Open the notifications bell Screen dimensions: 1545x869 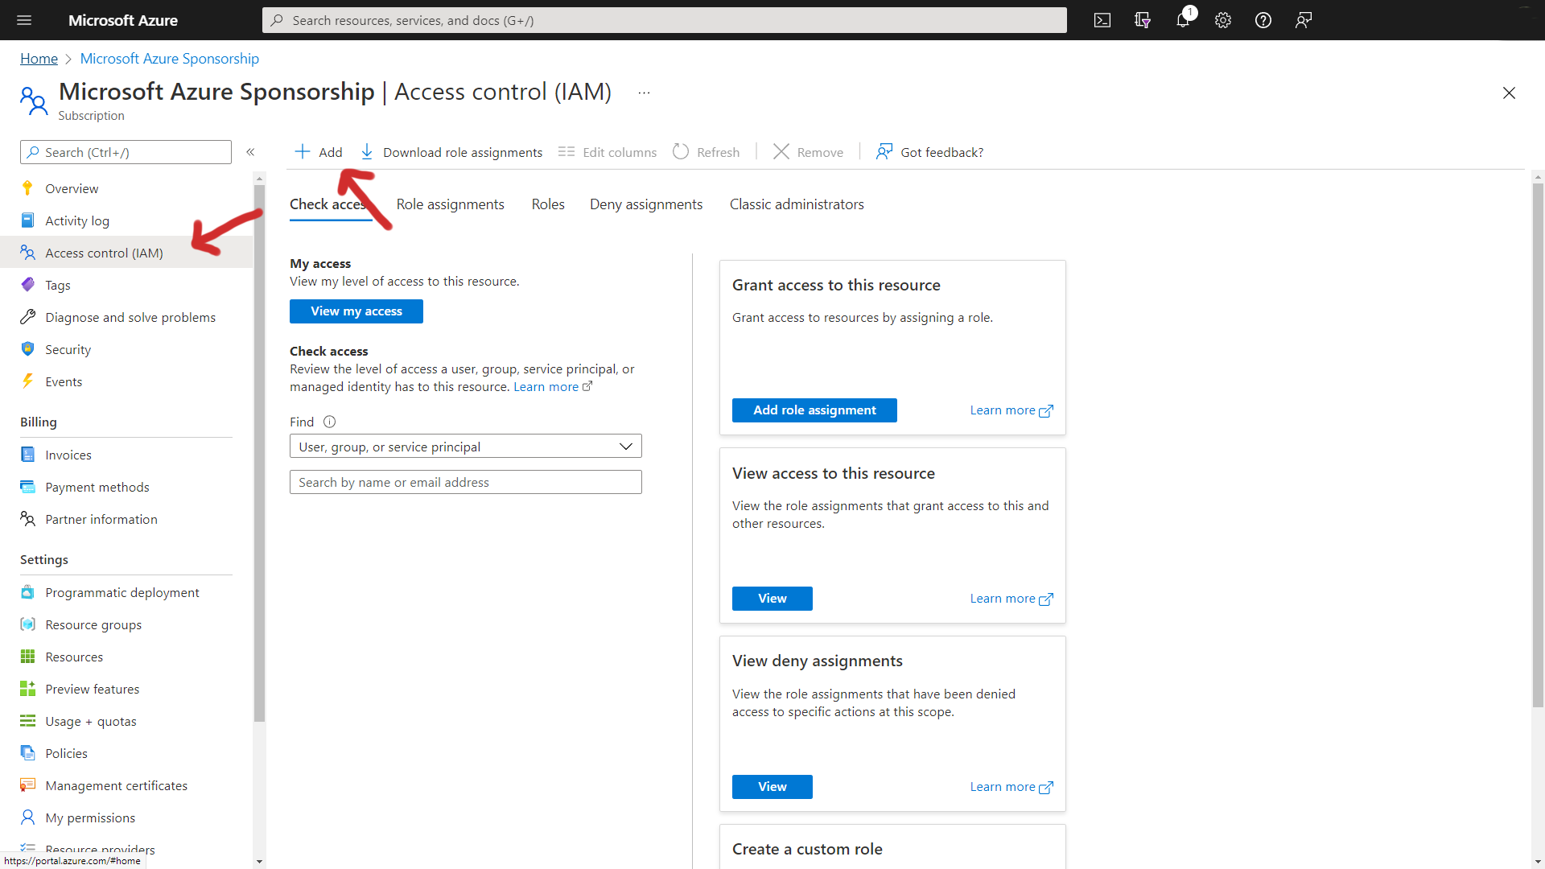click(1183, 20)
